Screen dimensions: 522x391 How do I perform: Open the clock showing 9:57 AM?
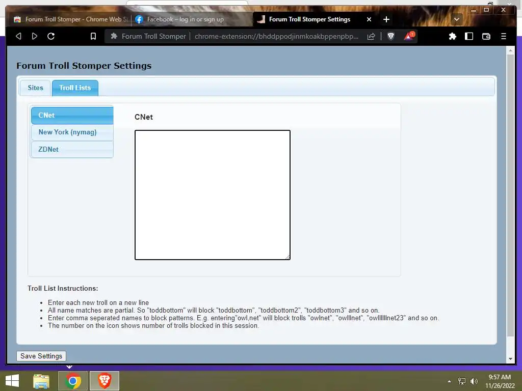500,381
